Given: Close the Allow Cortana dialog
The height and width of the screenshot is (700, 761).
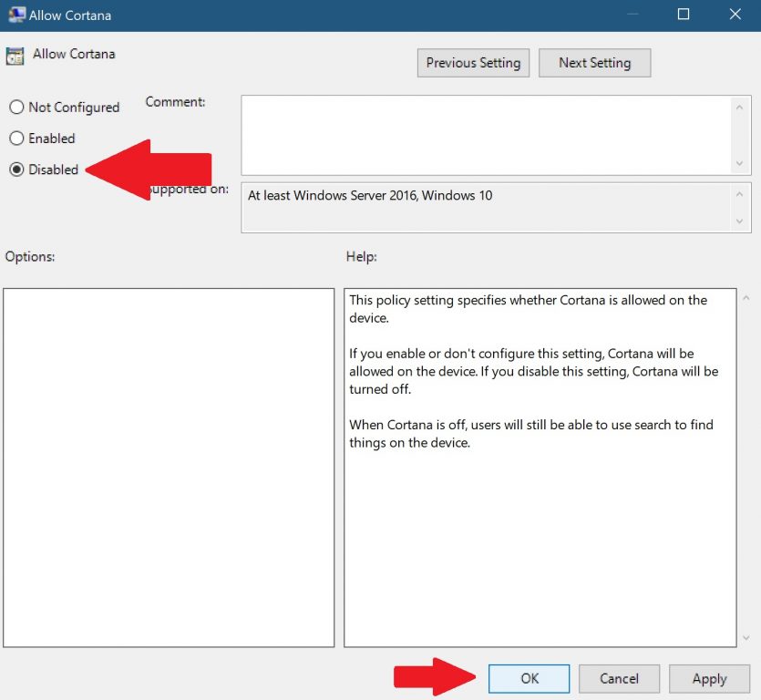Looking at the screenshot, I should 735,15.
